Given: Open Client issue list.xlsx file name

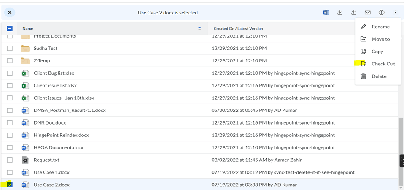Looking at the screenshot, I should [x=55, y=85].
